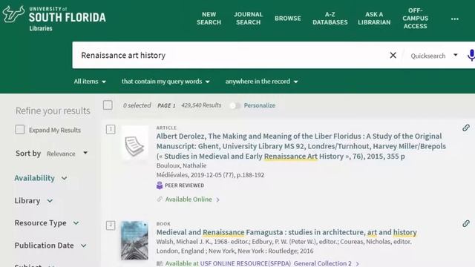The image size is (475, 267).
Task: Expand the Publication Date facet
Action: pos(50,245)
